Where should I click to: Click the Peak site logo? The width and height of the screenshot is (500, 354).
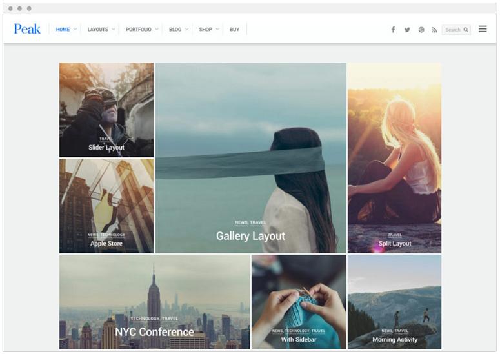point(27,29)
